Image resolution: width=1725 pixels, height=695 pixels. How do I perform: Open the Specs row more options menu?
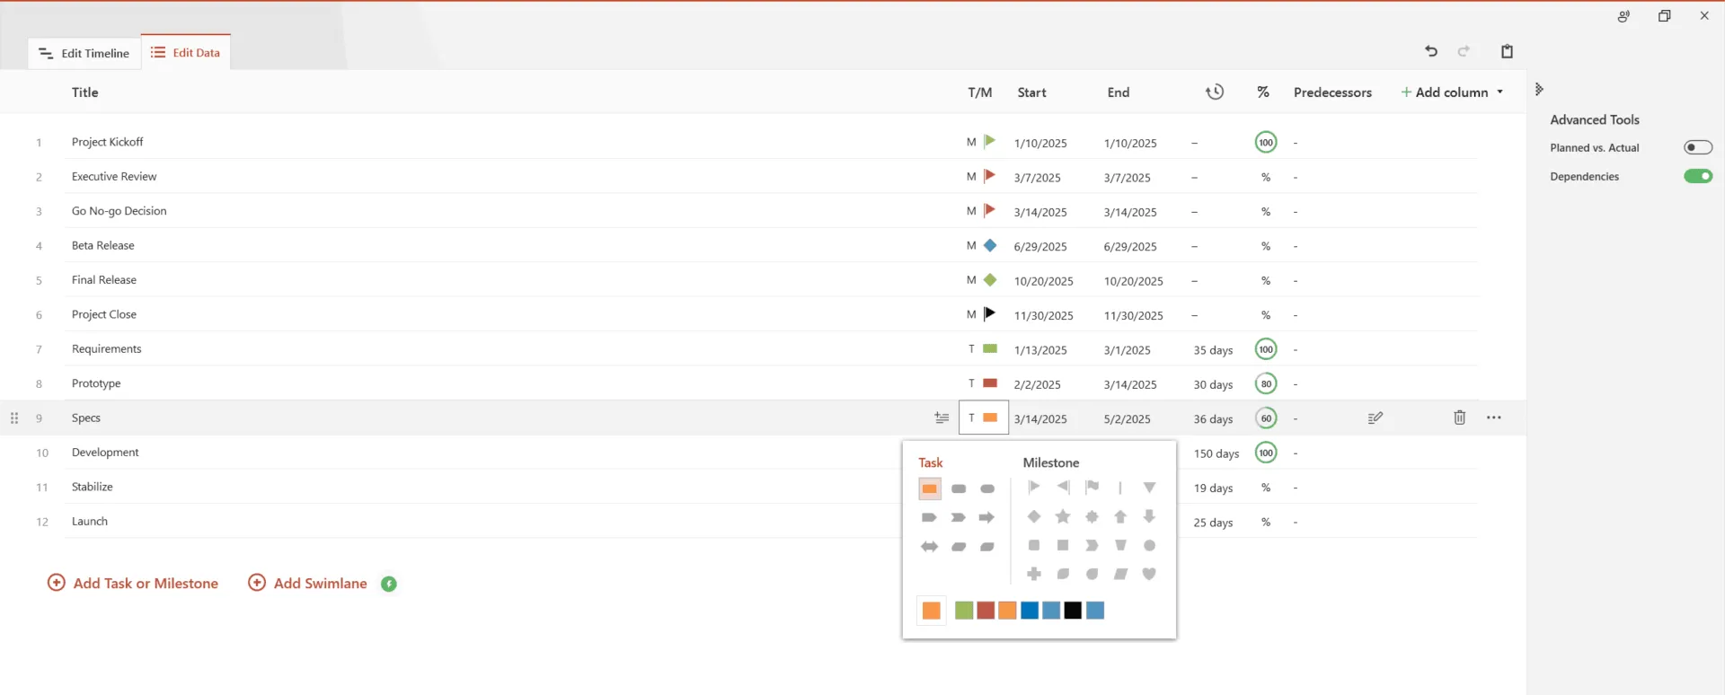click(1493, 418)
